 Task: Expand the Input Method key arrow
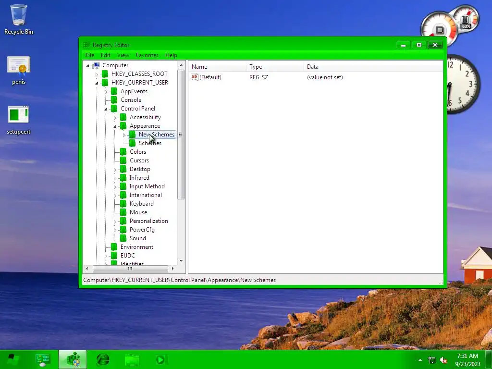[x=115, y=187]
